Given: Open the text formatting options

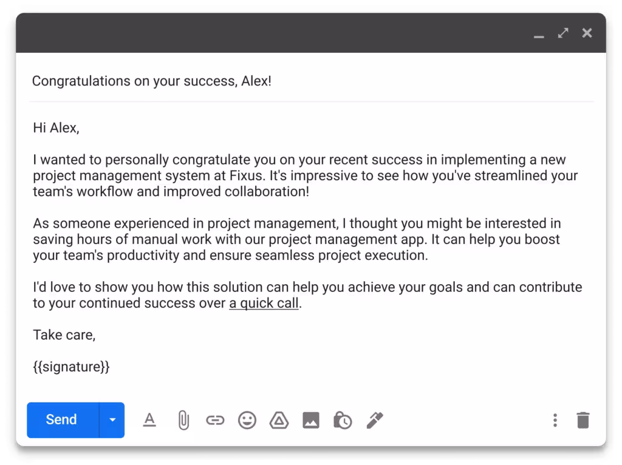Looking at the screenshot, I should point(149,419).
